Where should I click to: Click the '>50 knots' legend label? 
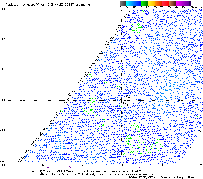click(x=195, y=7)
